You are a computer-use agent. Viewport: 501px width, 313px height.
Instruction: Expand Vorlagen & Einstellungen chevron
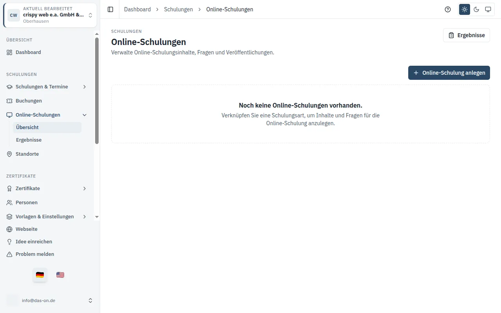point(85,217)
